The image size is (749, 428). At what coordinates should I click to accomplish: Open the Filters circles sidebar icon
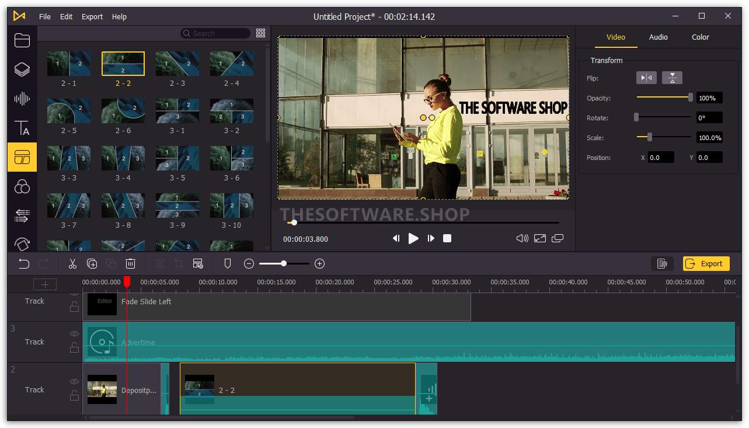tap(22, 186)
